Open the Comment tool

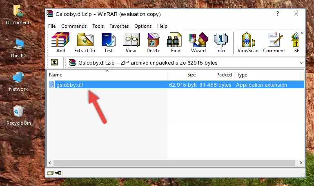(x=274, y=43)
